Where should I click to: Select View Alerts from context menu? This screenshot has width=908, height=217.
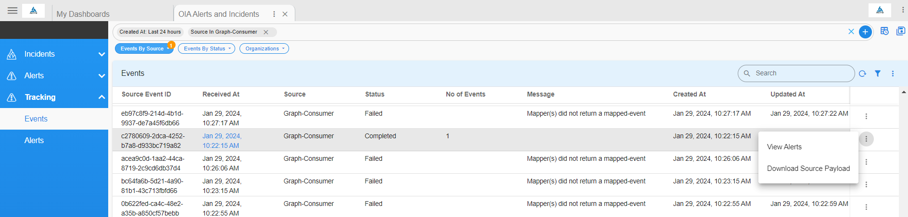(784, 147)
